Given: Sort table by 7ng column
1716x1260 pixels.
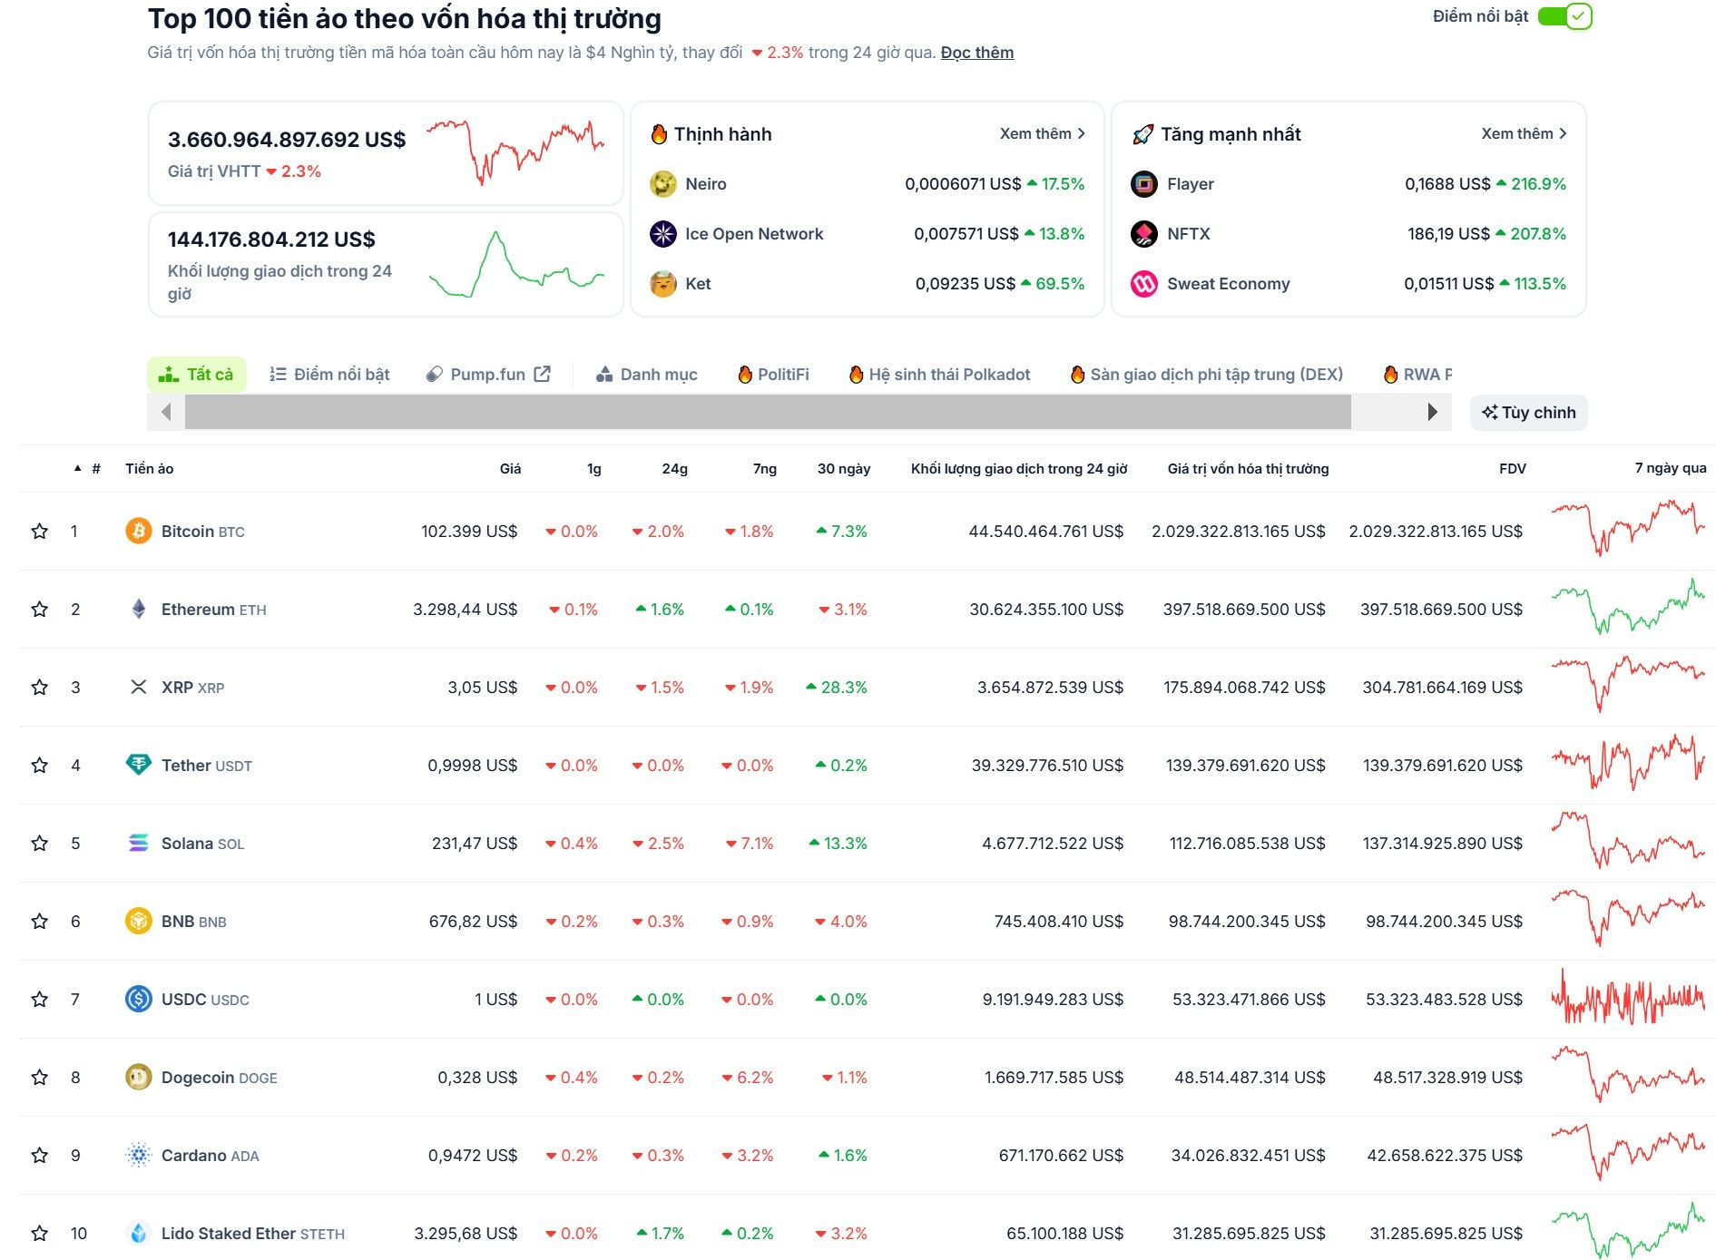Looking at the screenshot, I should coord(764,469).
